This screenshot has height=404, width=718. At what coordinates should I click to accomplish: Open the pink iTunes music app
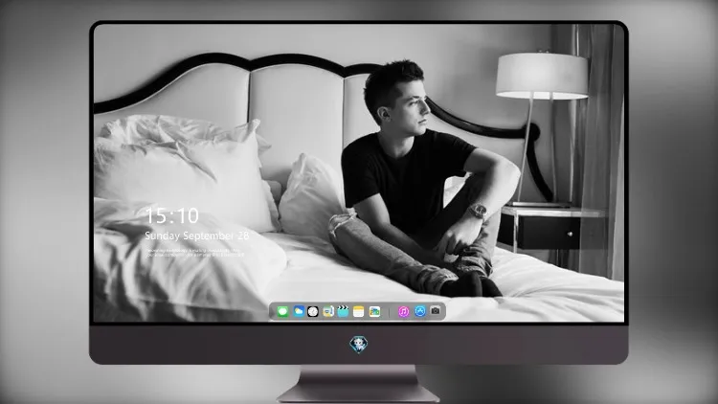tap(403, 311)
